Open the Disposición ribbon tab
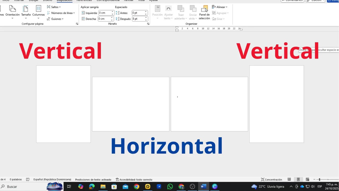The width and height of the screenshot is (339, 191). pos(64,1)
